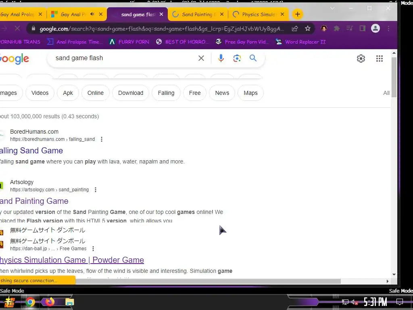Image resolution: width=413 pixels, height=310 pixels.
Task: Click inside the Google search box
Action: 124,58
